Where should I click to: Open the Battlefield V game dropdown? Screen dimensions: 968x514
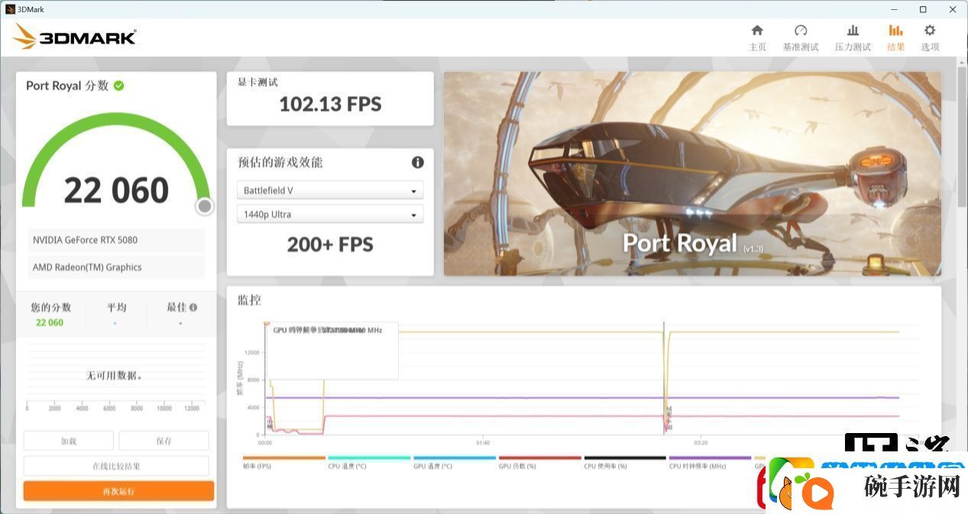[x=330, y=190]
